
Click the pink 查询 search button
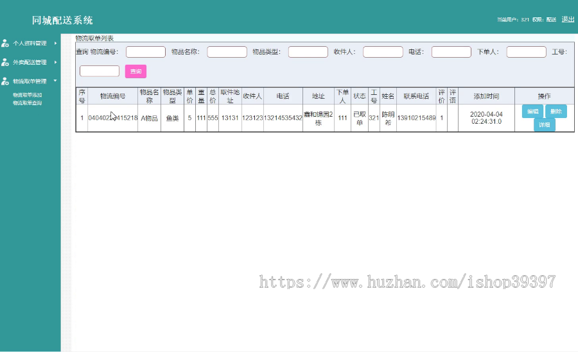(x=136, y=71)
